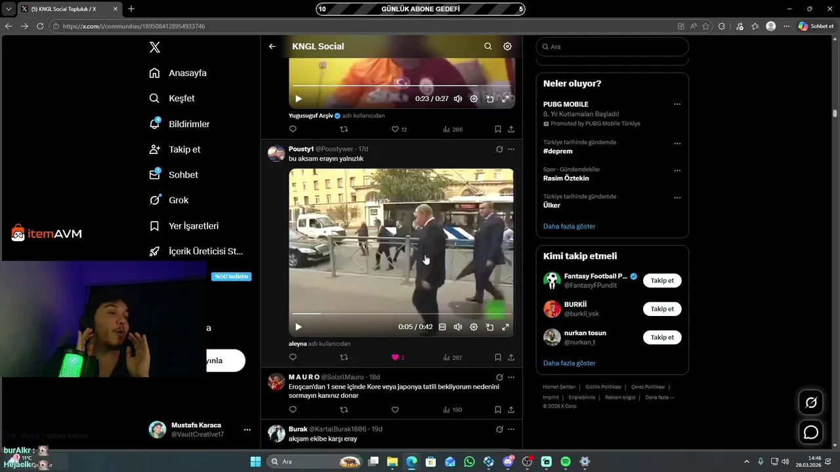Open Grok from the sidebar

pos(169,200)
